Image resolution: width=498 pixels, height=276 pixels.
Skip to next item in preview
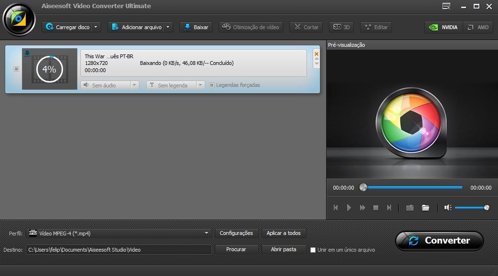pos(389,208)
